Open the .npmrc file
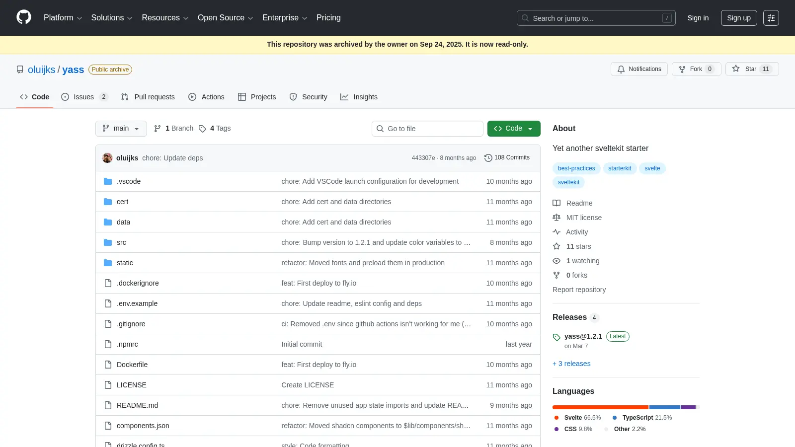 (x=127, y=344)
